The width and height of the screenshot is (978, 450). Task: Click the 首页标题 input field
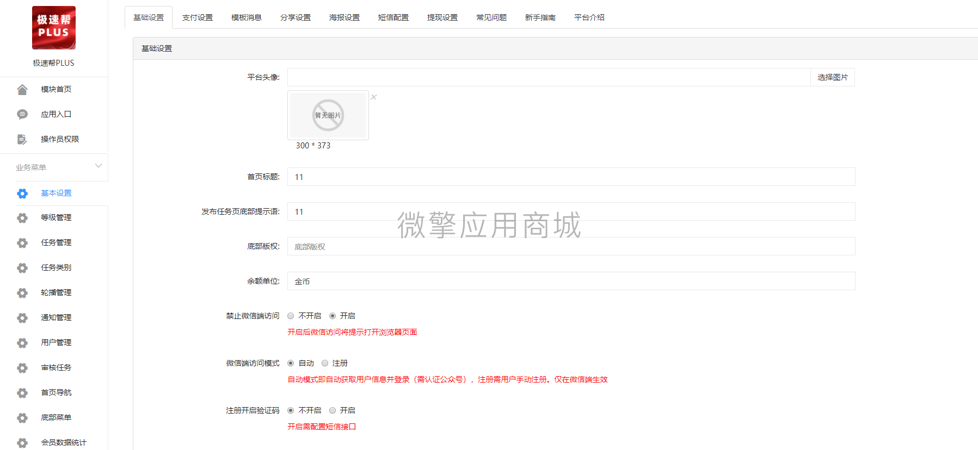[571, 177]
